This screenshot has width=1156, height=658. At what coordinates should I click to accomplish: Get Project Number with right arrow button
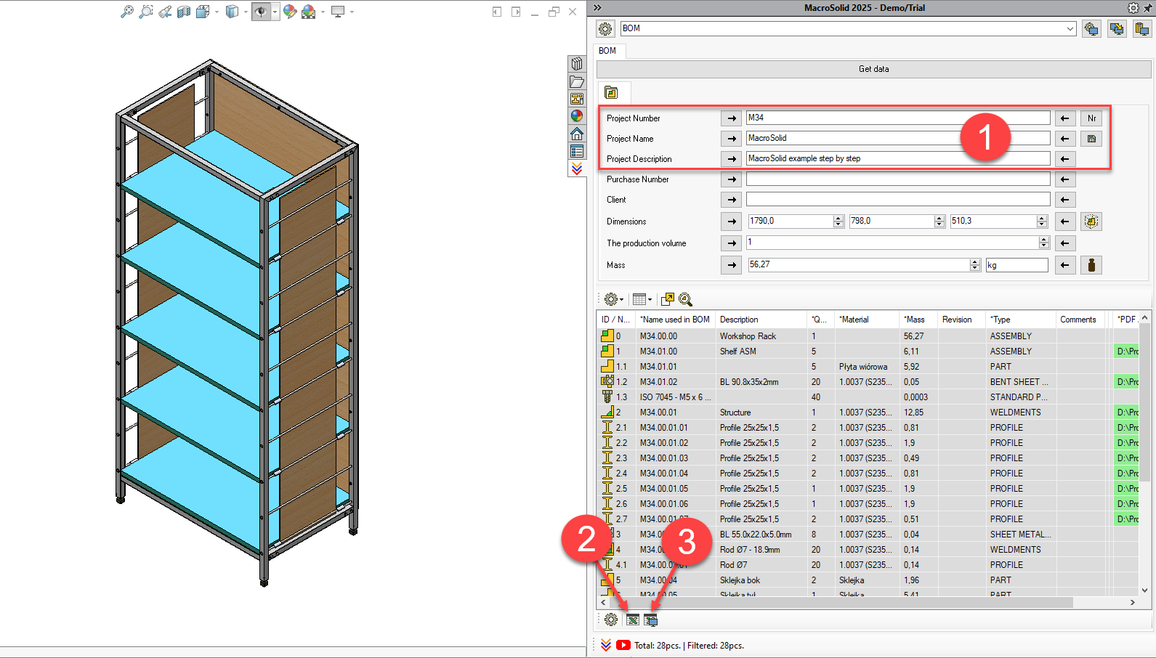point(732,118)
